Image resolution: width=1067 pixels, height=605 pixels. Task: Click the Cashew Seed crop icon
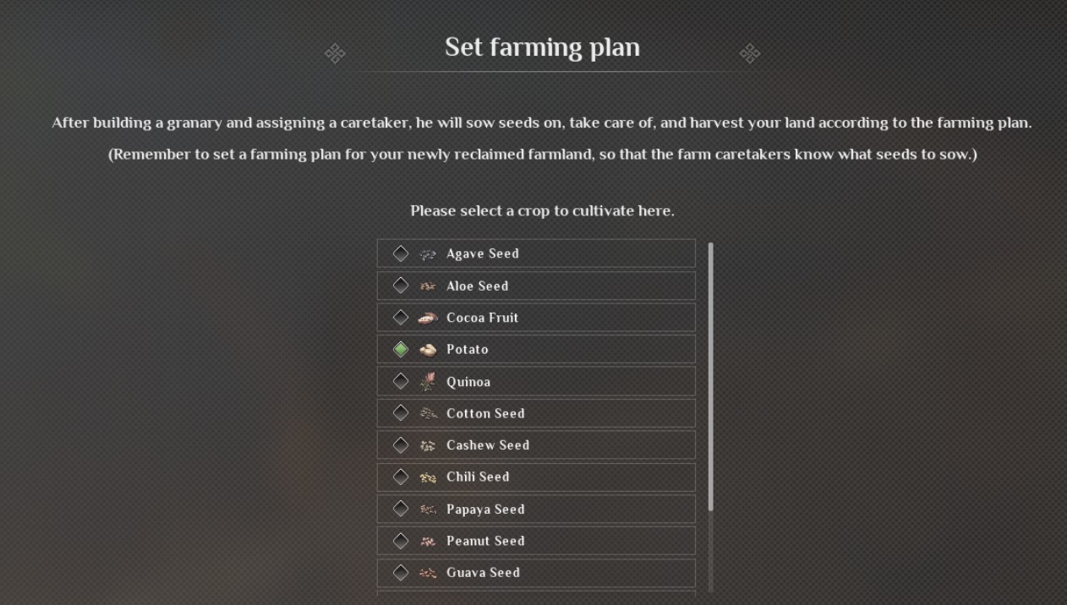point(428,445)
